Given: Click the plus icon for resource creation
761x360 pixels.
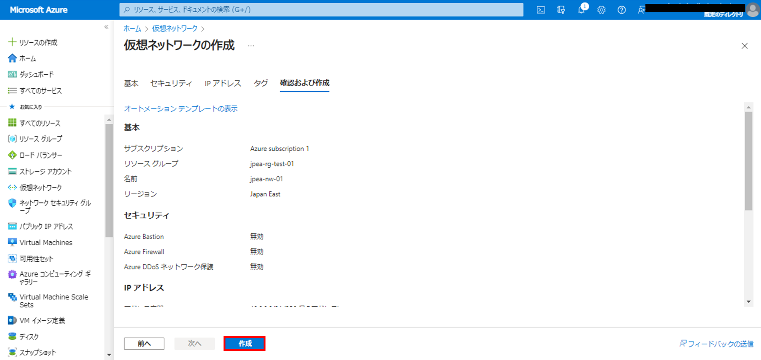Looking at the screenshot, I should [x=12, y=42].
